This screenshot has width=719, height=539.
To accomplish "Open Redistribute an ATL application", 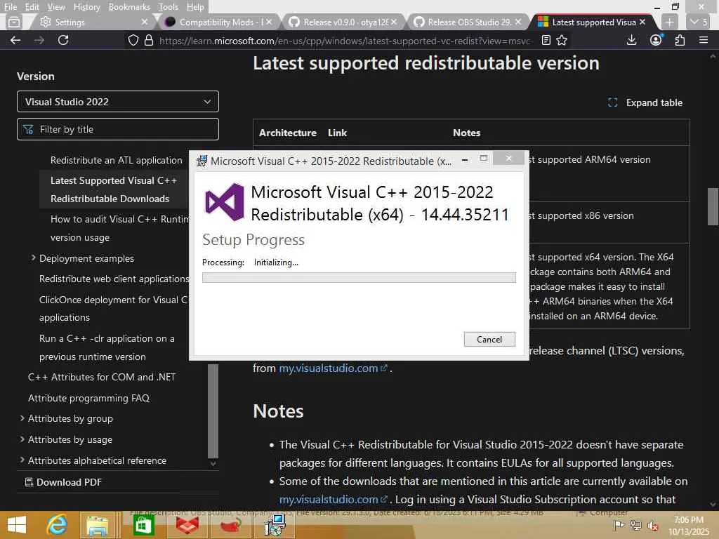I will [x=116, y=160].
